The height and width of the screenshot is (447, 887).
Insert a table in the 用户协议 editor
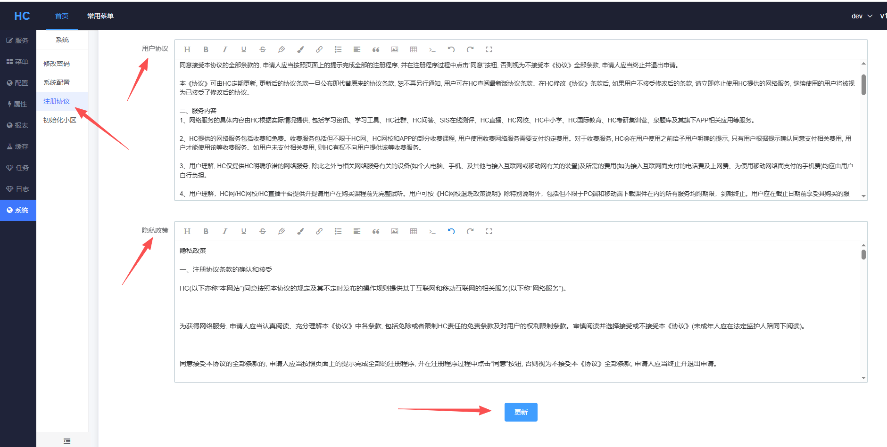(414, 49)
